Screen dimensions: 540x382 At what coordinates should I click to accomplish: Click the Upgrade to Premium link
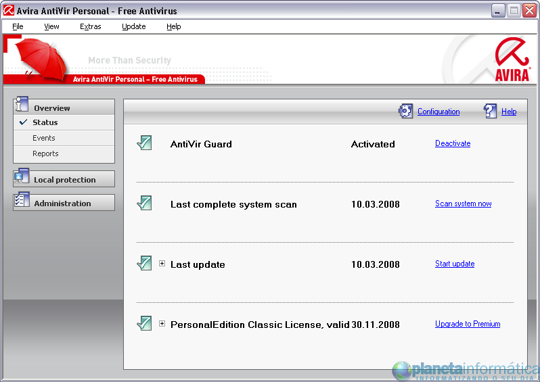(468, 324)
